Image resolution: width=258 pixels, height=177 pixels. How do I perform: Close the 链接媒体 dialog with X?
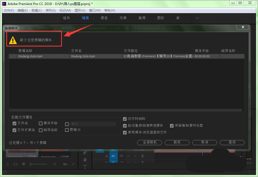click(x=243, y=27)
